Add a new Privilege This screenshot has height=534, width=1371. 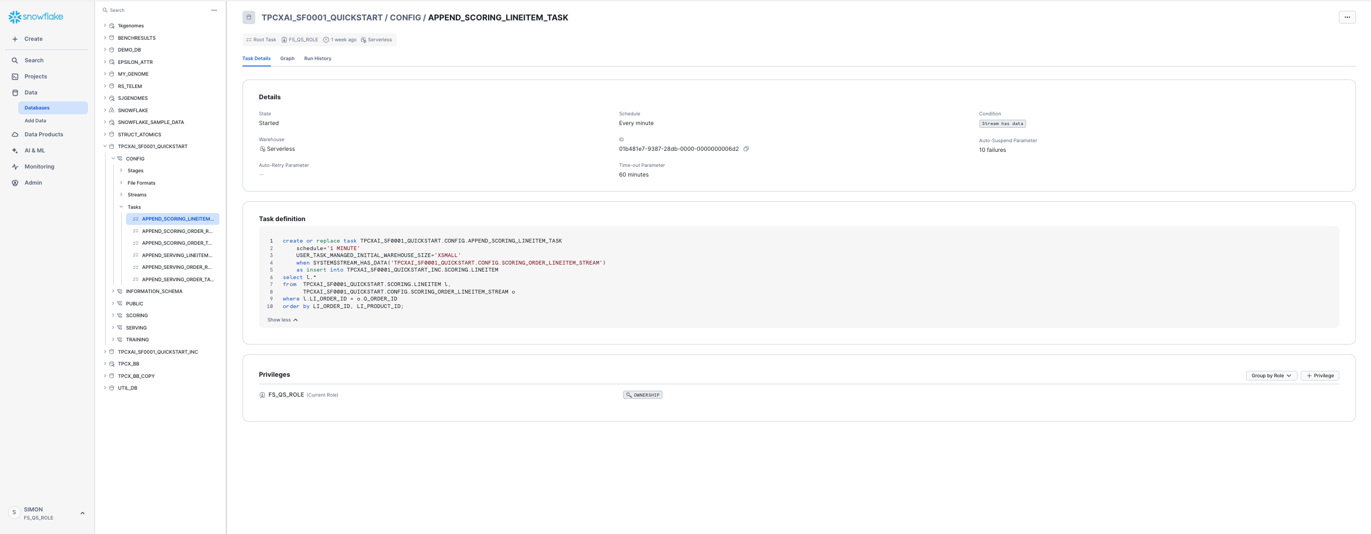click(x=1320, y=376)
